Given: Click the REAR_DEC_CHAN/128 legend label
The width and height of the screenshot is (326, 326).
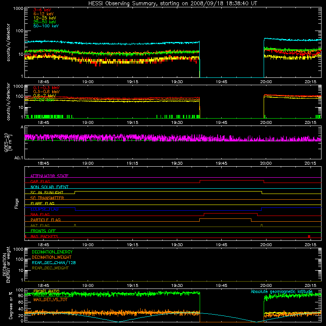Looking at the screenshot, I should pos(54,262).
